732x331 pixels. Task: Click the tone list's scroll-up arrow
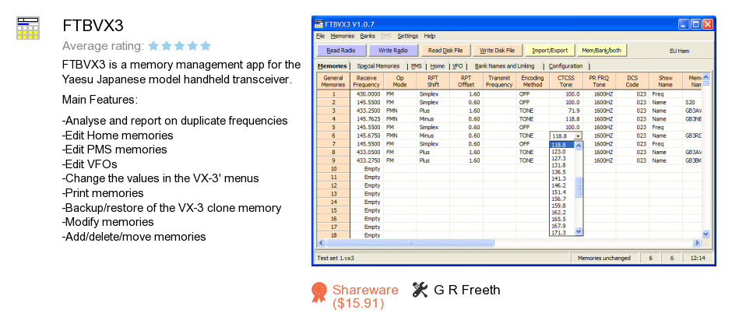coord(579,145)
